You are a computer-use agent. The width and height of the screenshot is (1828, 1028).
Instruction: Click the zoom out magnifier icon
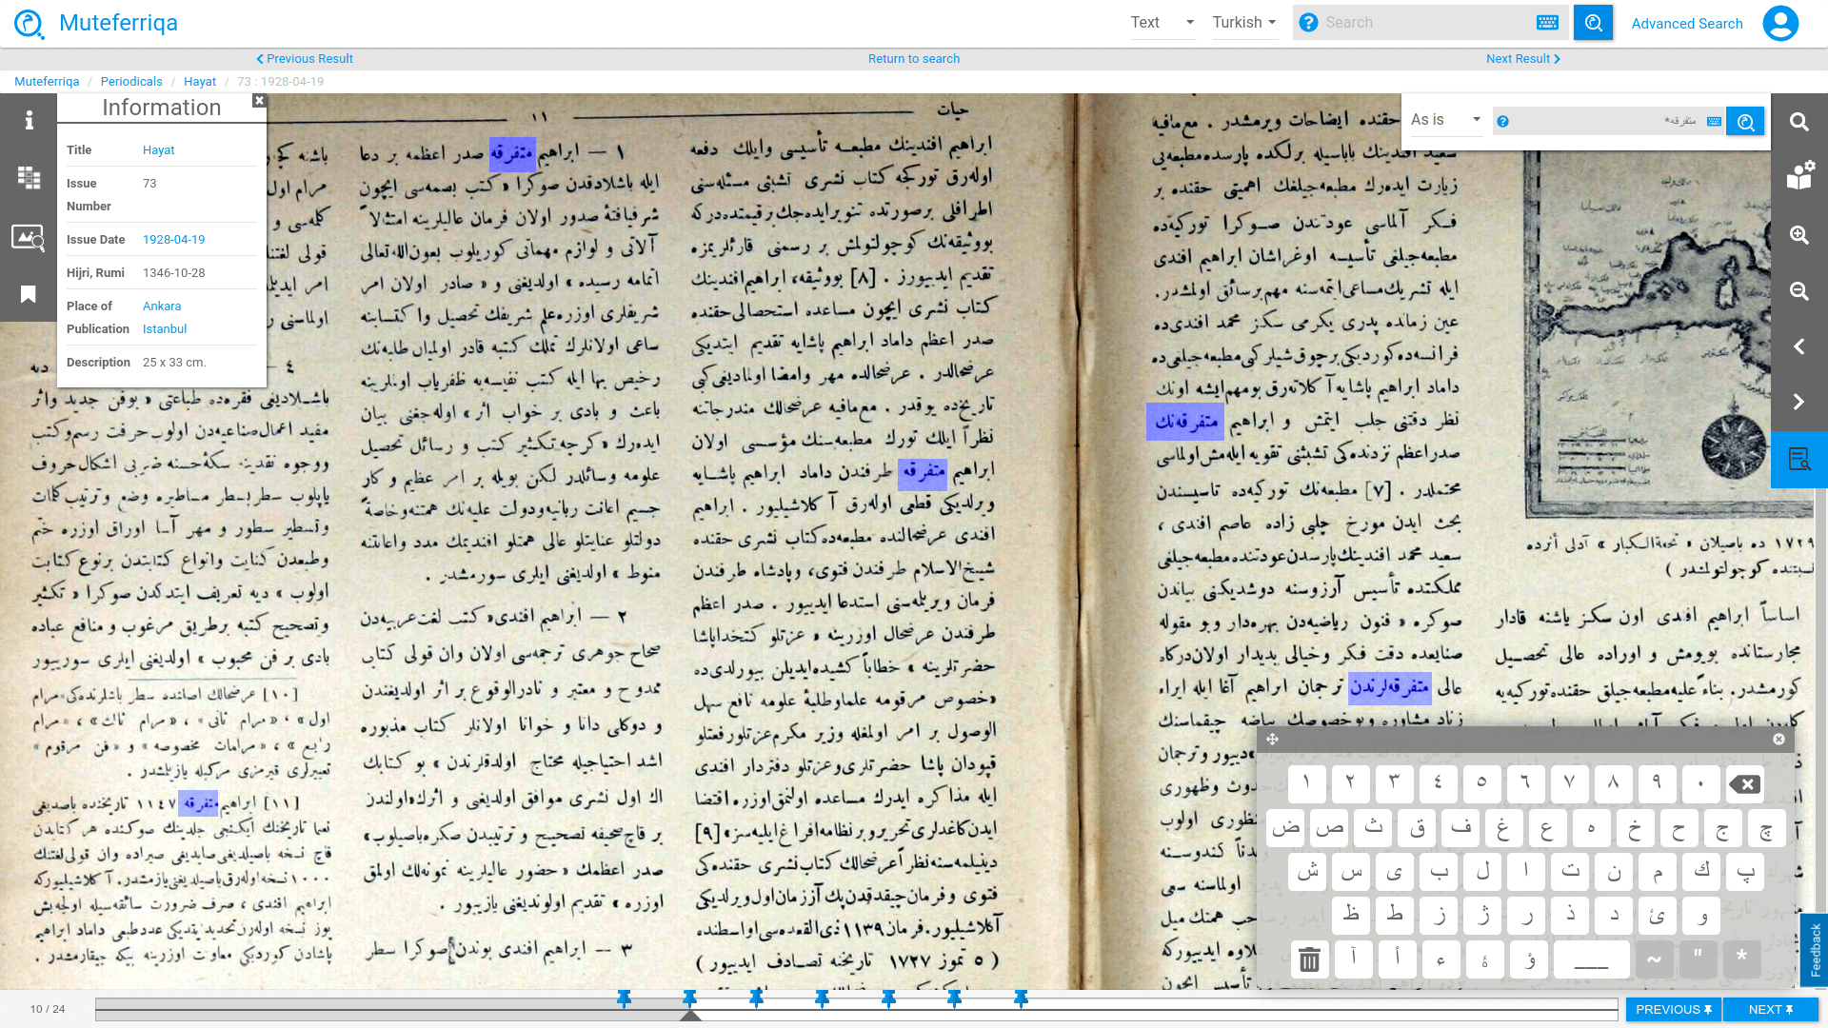click(1798, 291)
